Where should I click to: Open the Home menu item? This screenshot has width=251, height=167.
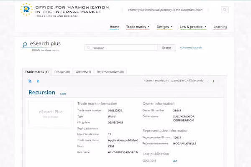click(x=114, y=27)
